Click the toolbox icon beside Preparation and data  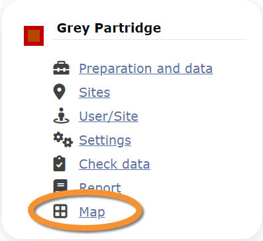[61, 68]
